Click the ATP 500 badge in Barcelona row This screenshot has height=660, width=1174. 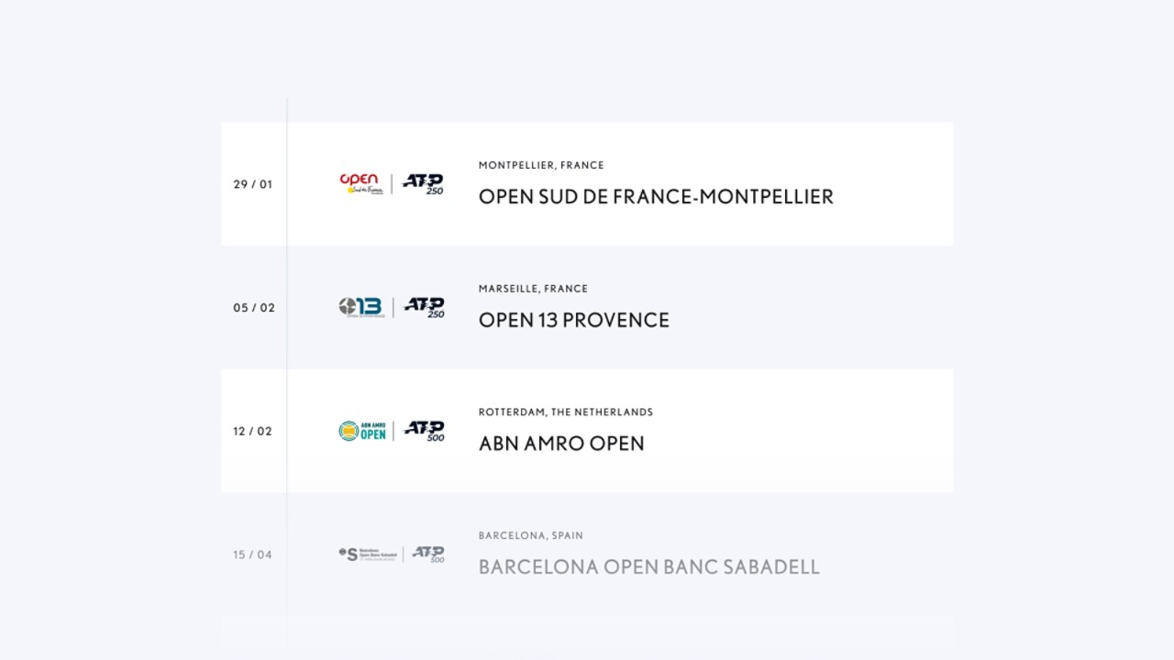point(428,555)
